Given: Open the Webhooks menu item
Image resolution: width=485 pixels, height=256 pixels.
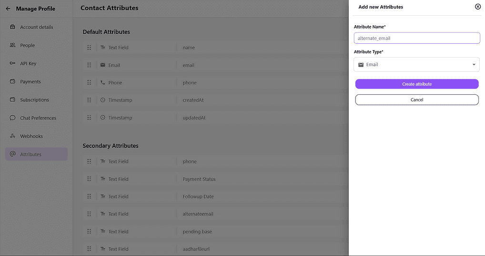Looking at the screenshot, I should (31, 136).
